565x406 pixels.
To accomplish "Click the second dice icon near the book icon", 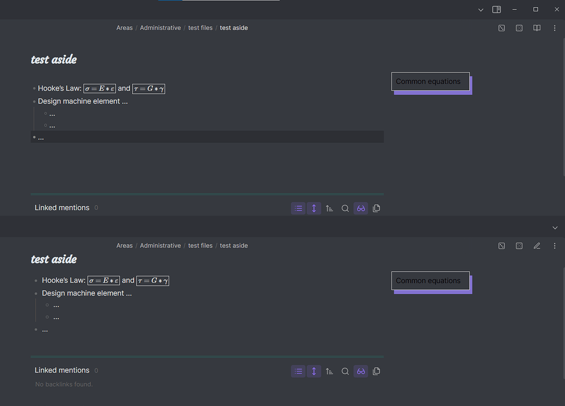I will click(519, 27).
